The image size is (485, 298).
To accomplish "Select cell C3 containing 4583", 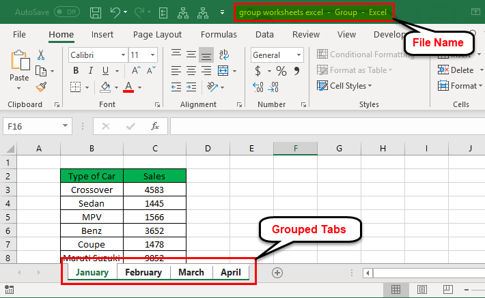I will (154, 190).
